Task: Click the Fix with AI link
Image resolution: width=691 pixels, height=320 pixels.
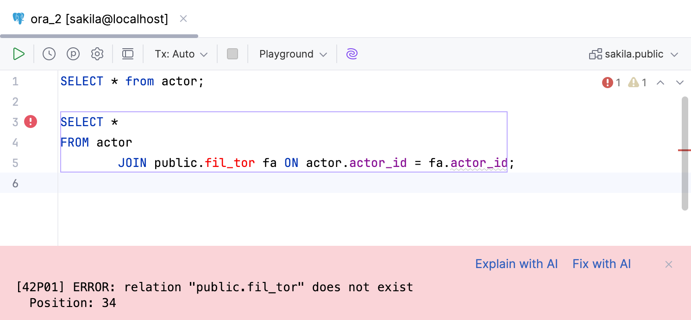Action: [x=601, y=263]
